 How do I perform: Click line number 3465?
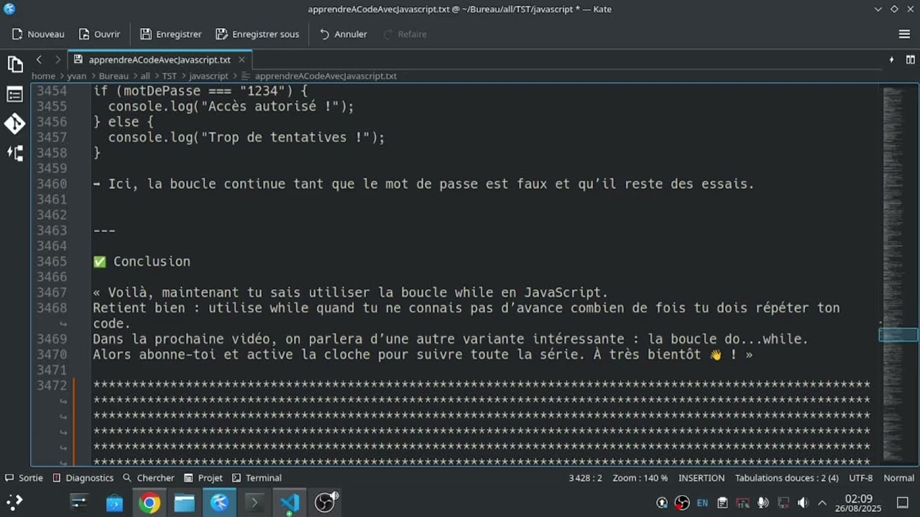tap(52, 261)
